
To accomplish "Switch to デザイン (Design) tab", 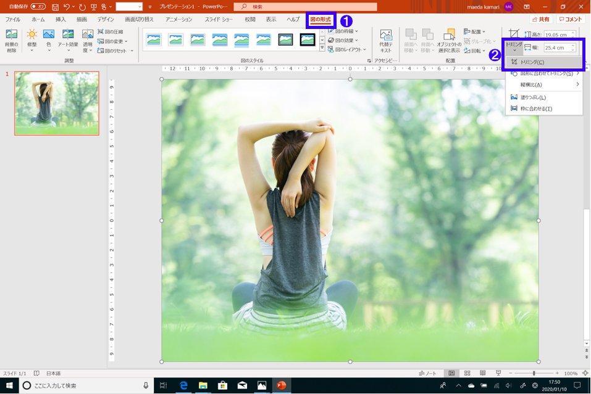I will point(106,19).
